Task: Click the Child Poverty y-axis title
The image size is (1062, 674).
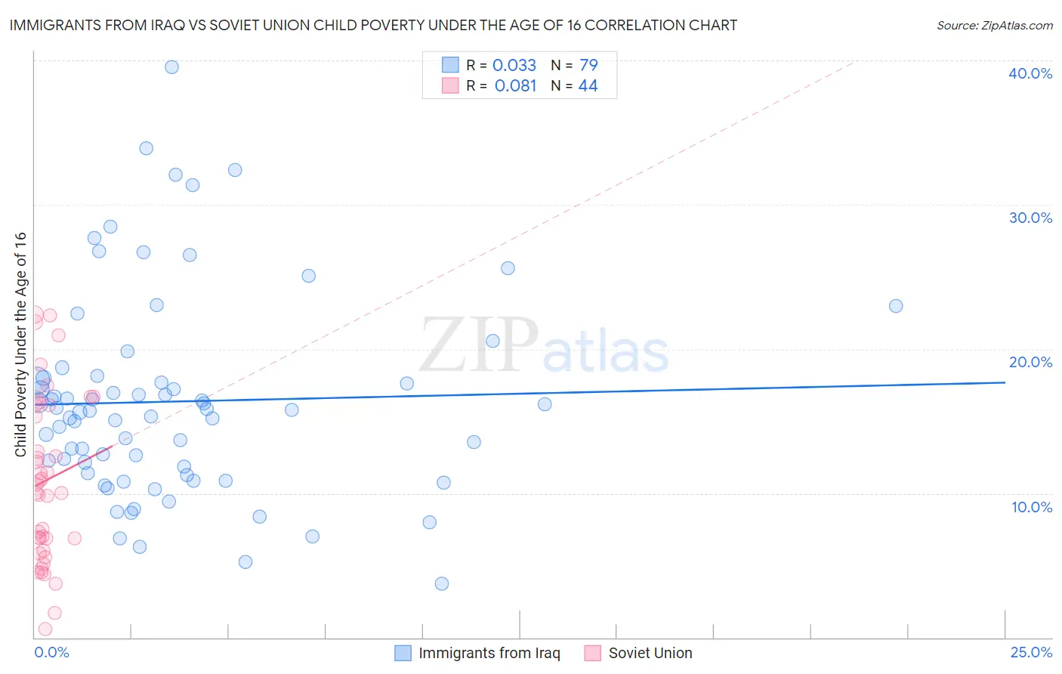Action: point(20,344)
